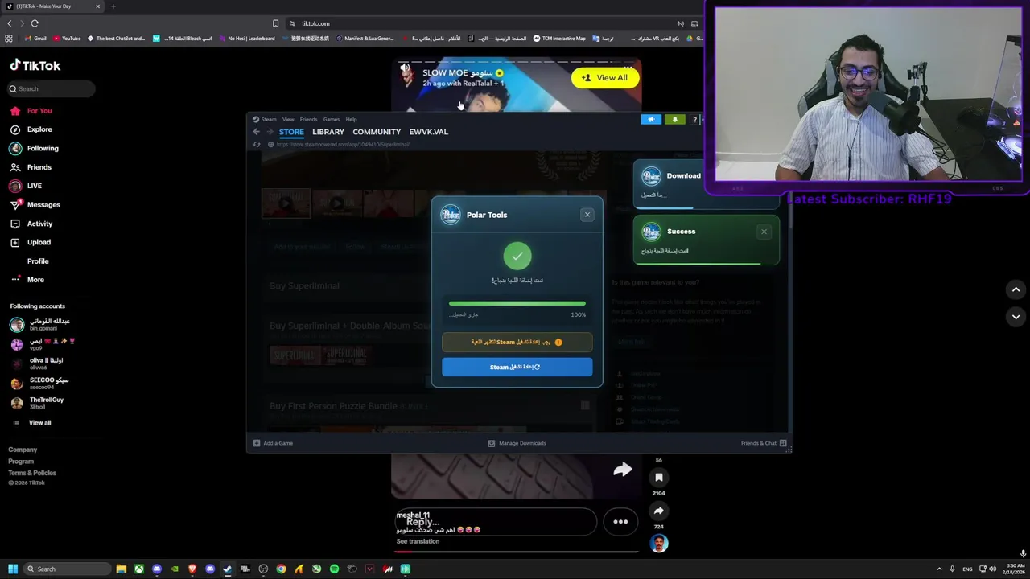Open the Help menu in Steam
This screenshot has height=579, width=1030.
click(351, 120)
